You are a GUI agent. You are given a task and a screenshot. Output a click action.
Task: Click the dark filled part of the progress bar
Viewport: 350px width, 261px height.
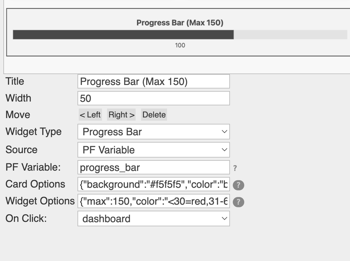(123, 35)
